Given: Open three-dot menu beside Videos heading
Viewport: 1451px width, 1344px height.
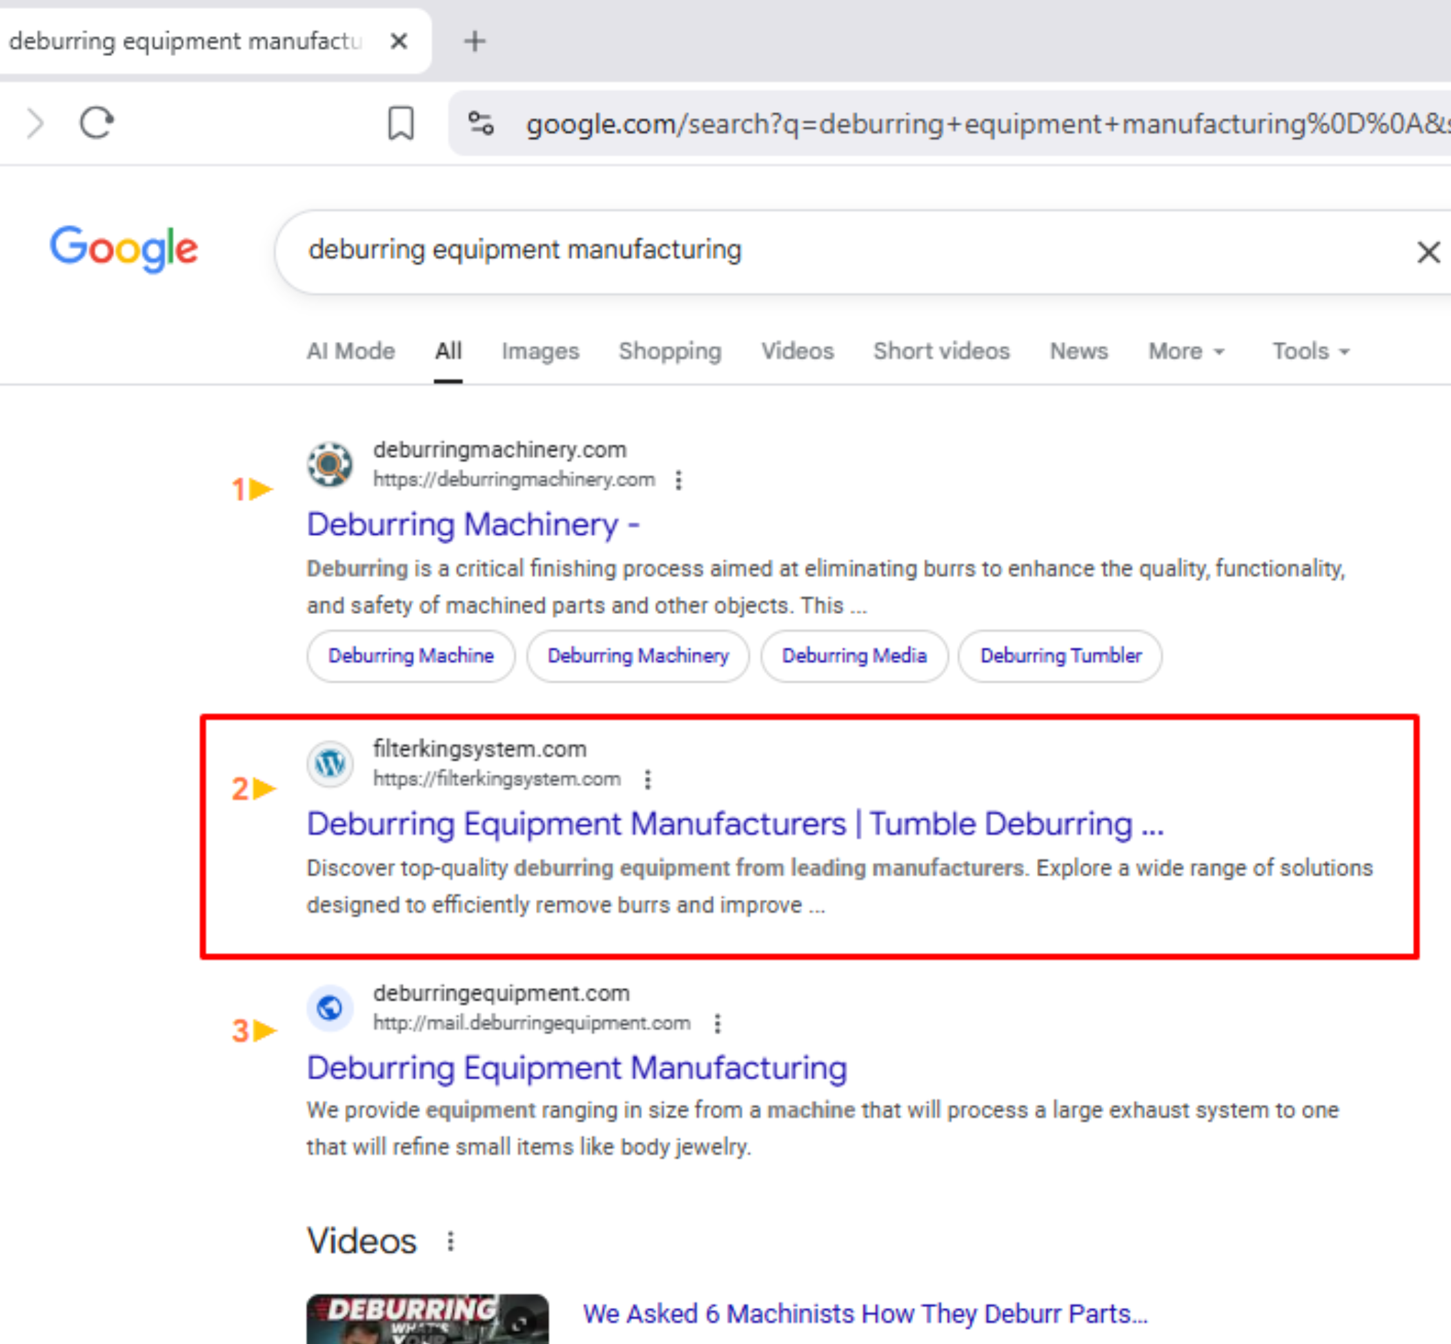Looking at the screenshot, I should click(x=450, y=1241).
